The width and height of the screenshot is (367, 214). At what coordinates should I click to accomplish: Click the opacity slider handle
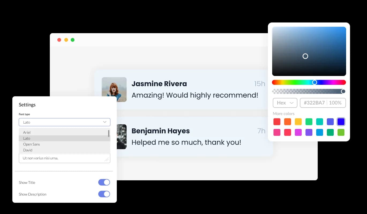(343, 91)
